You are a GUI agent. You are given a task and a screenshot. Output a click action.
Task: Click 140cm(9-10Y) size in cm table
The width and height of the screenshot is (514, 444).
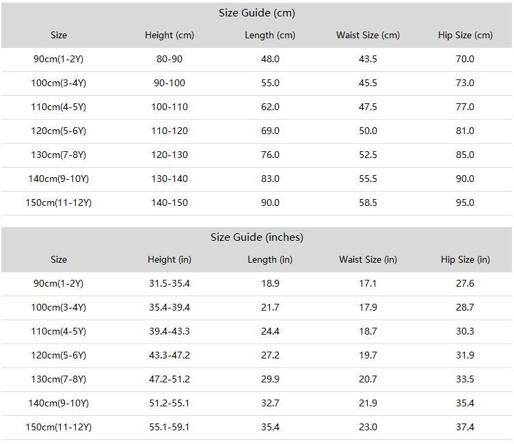tap(58, 179)
